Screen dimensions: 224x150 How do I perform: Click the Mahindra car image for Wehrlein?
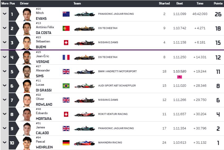click(x=84, y=143)
